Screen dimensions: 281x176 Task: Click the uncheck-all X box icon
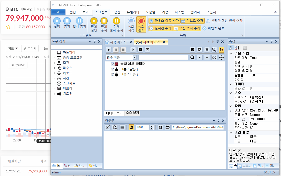(x=207, y=50)
